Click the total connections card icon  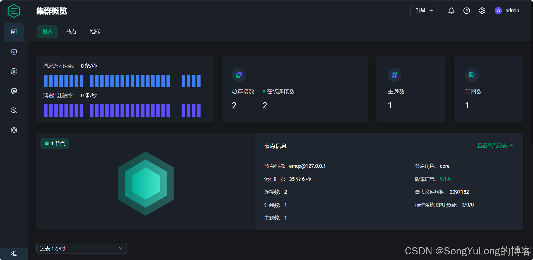point(239,75)
